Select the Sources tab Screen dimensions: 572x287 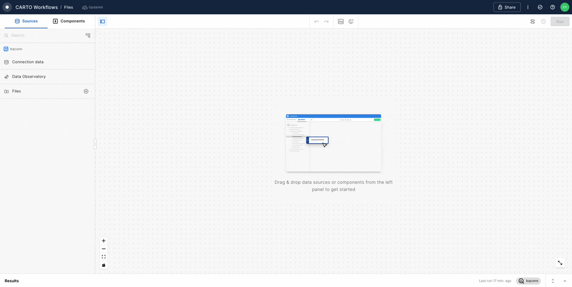(26, 21)
